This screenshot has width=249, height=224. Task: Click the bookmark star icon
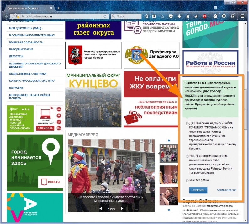tap(146, 16)
